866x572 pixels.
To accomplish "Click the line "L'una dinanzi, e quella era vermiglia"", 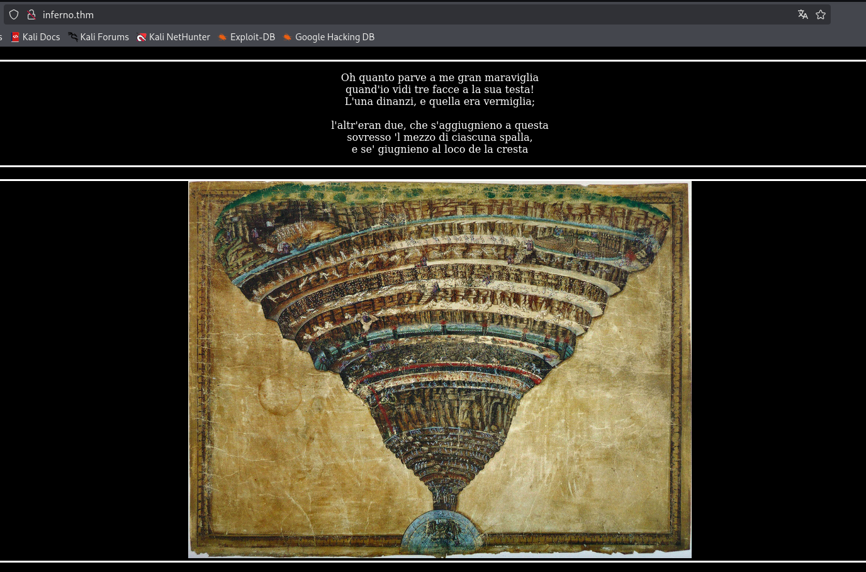I will (439, 101).
